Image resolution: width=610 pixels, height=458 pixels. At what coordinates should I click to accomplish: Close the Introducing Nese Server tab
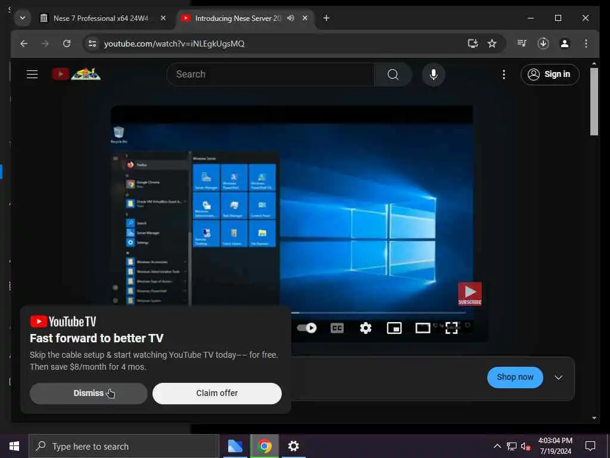tap(305, 18)
